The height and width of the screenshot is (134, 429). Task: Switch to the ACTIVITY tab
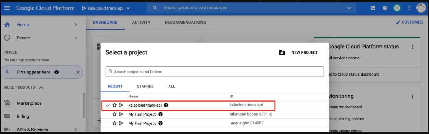[141, 22]
